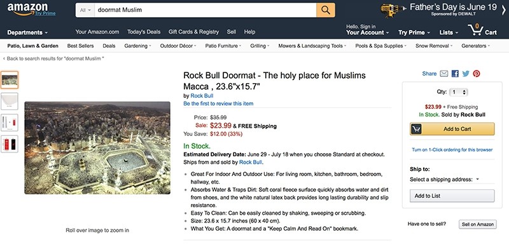Open the Best Sellers tab
The width and height of the screenshot is (509, 244).
[81, 46]
